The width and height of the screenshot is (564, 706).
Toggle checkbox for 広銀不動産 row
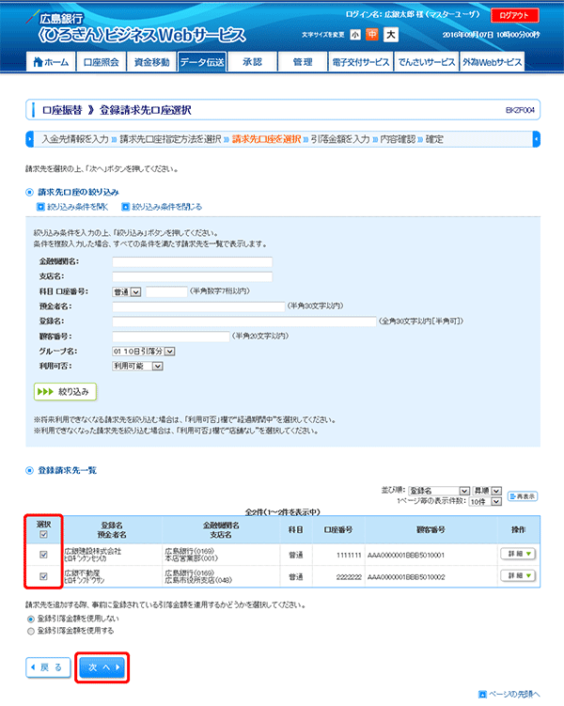click(43, 576)
